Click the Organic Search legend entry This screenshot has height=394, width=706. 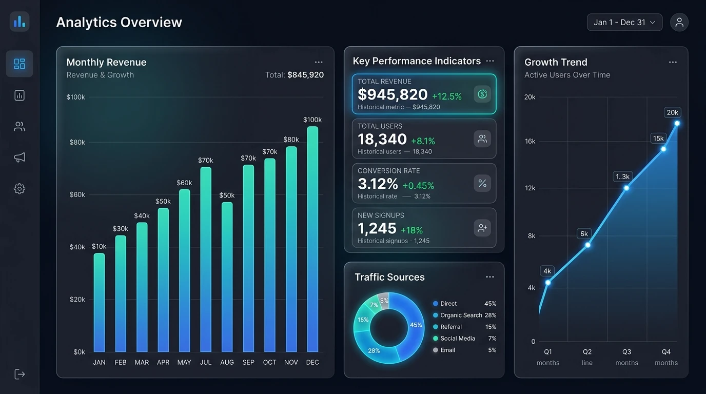pyautogui.click(x=465, y=315)
